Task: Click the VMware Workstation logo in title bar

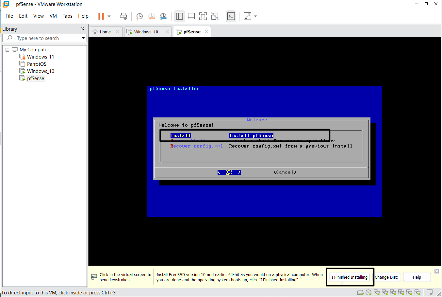Action: 6,4
